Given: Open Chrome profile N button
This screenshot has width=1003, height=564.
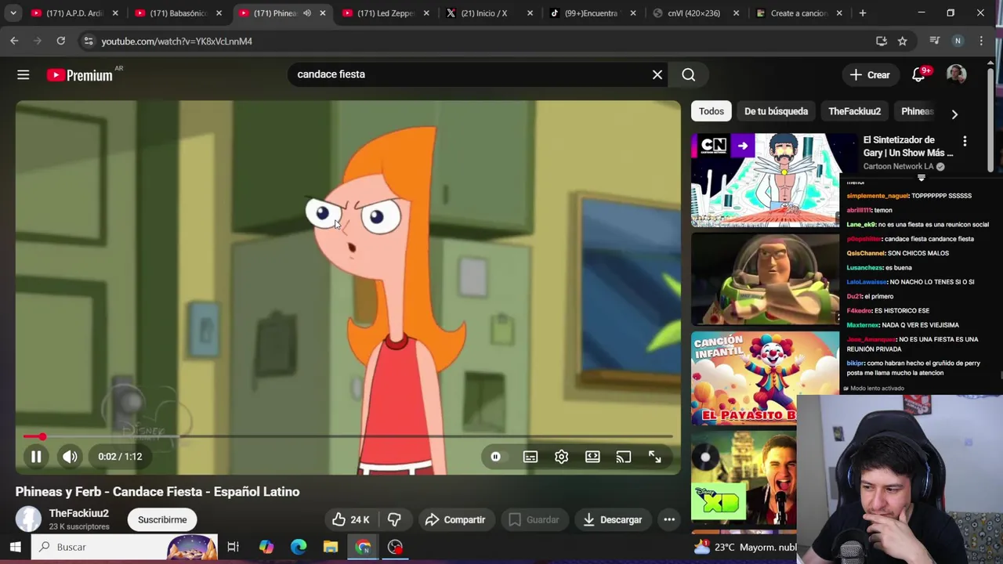Looking at the screenshot, I should coord(958,41).
